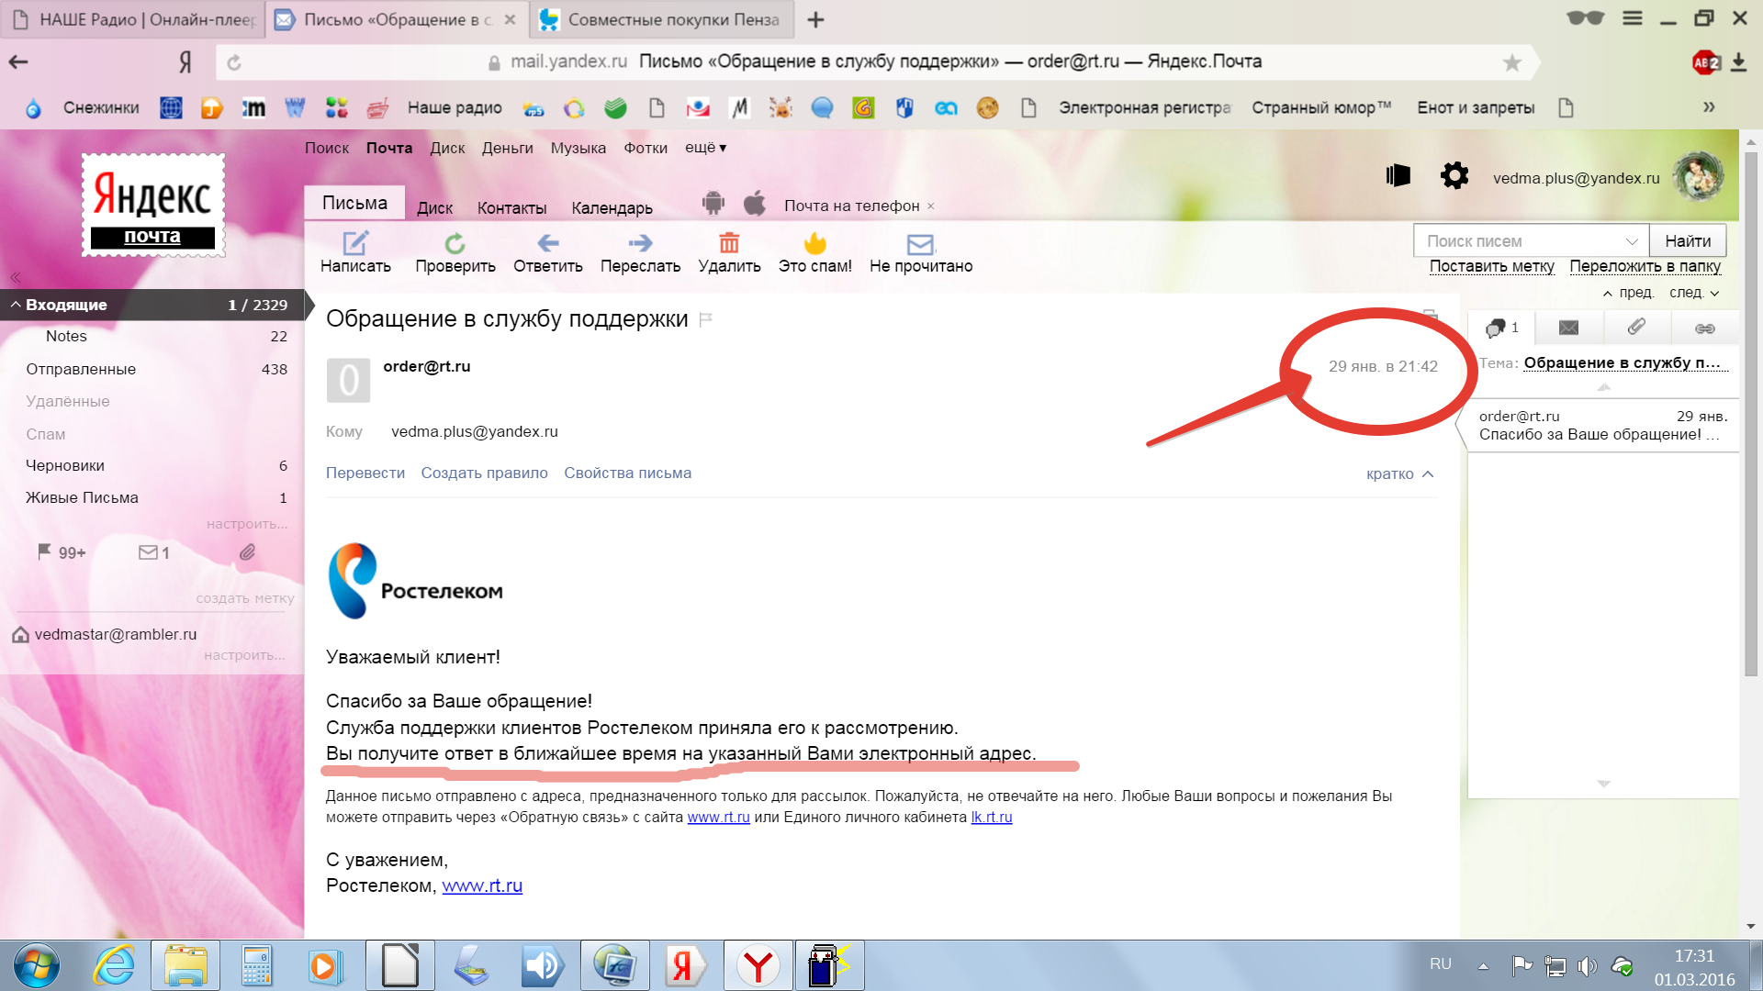Open the ad blocker extension icon
Screen dimensions: 1763x991
tap(1706, 62)
